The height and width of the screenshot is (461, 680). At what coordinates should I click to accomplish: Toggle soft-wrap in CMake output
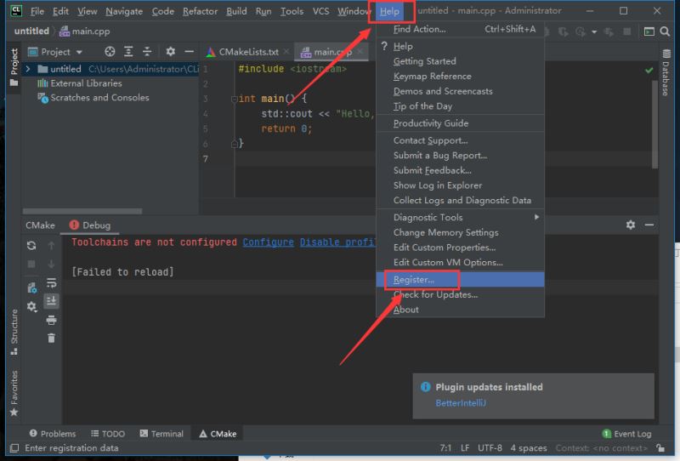[x=51, y=282]
